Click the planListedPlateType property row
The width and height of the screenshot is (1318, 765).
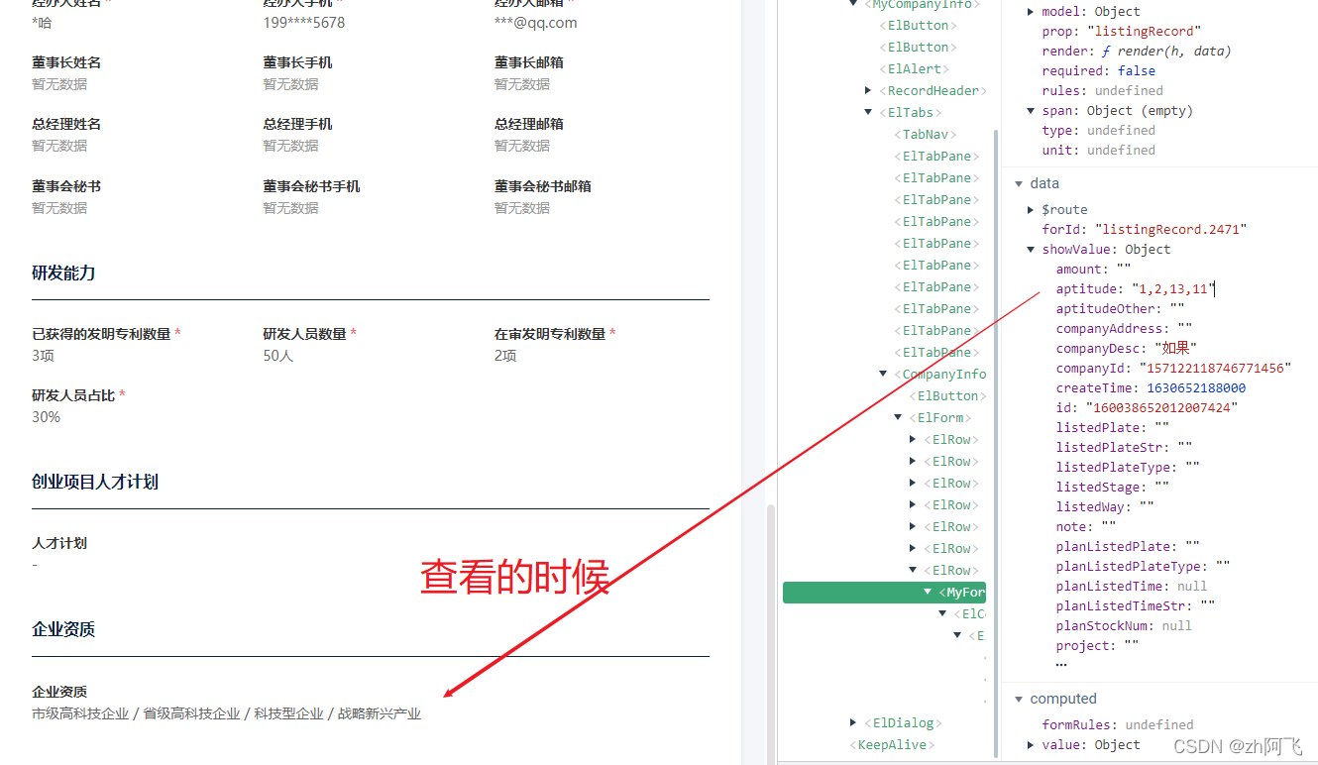(1143, 566)
